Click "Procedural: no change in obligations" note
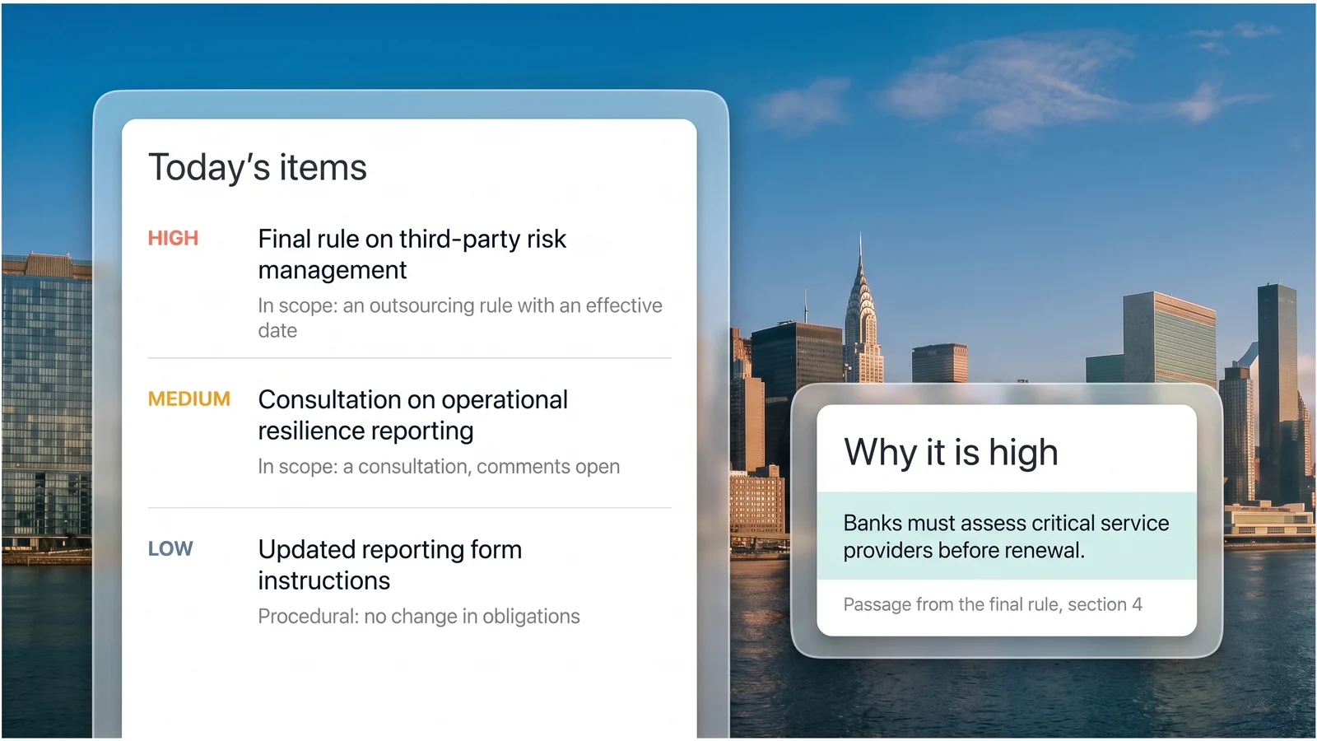Screen dimensions: 1317x741 pos(419,617)
